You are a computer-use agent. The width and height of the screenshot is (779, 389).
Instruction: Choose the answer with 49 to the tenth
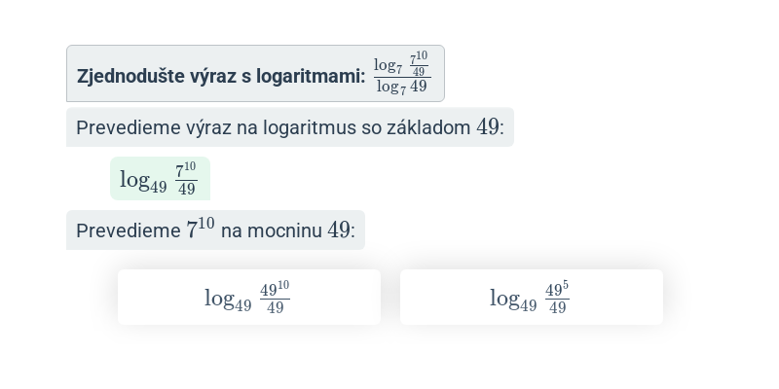pos(249,298)
